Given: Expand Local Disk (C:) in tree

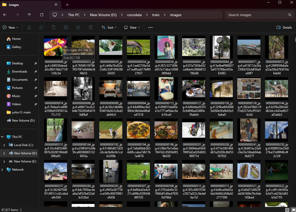Looking at the screenshot, I should pos(4,145).
